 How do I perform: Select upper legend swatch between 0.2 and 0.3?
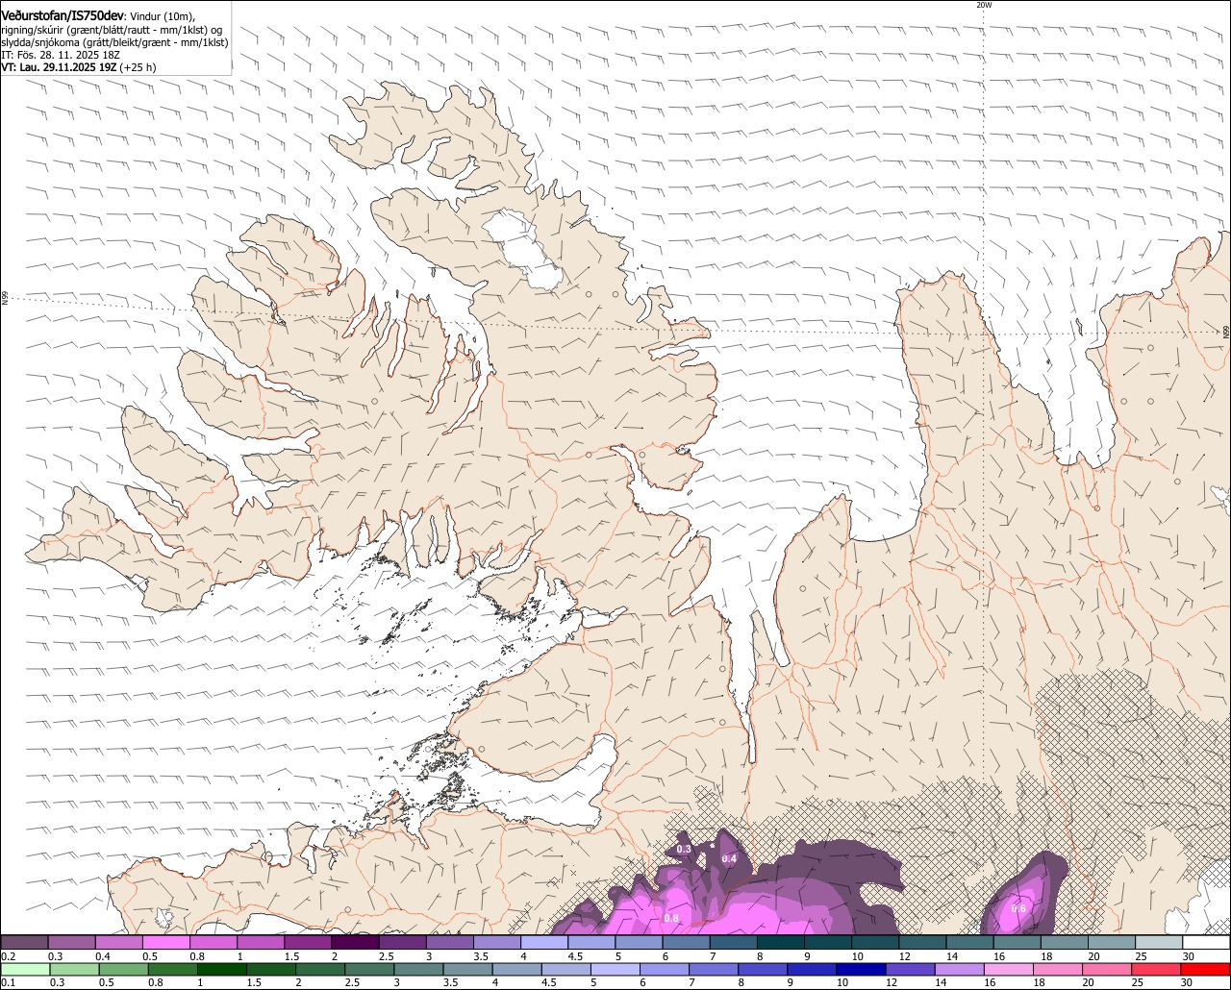[24, 943]
